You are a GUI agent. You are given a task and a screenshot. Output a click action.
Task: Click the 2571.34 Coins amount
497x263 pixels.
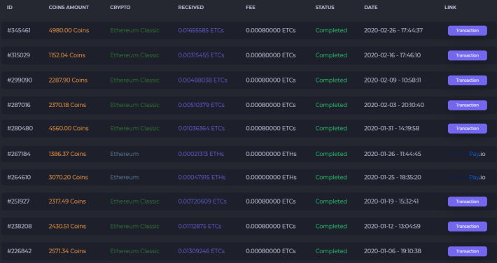coord(67,251)
